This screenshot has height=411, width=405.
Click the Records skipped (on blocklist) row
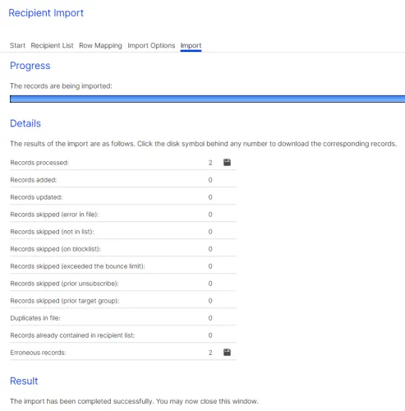click(x=123, y=249)
